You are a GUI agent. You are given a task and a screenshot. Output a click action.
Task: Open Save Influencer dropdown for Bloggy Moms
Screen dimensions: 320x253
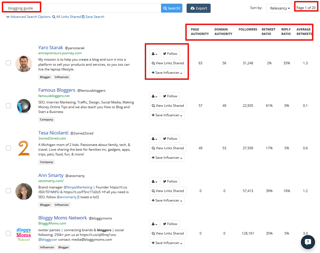coord(167,243)
